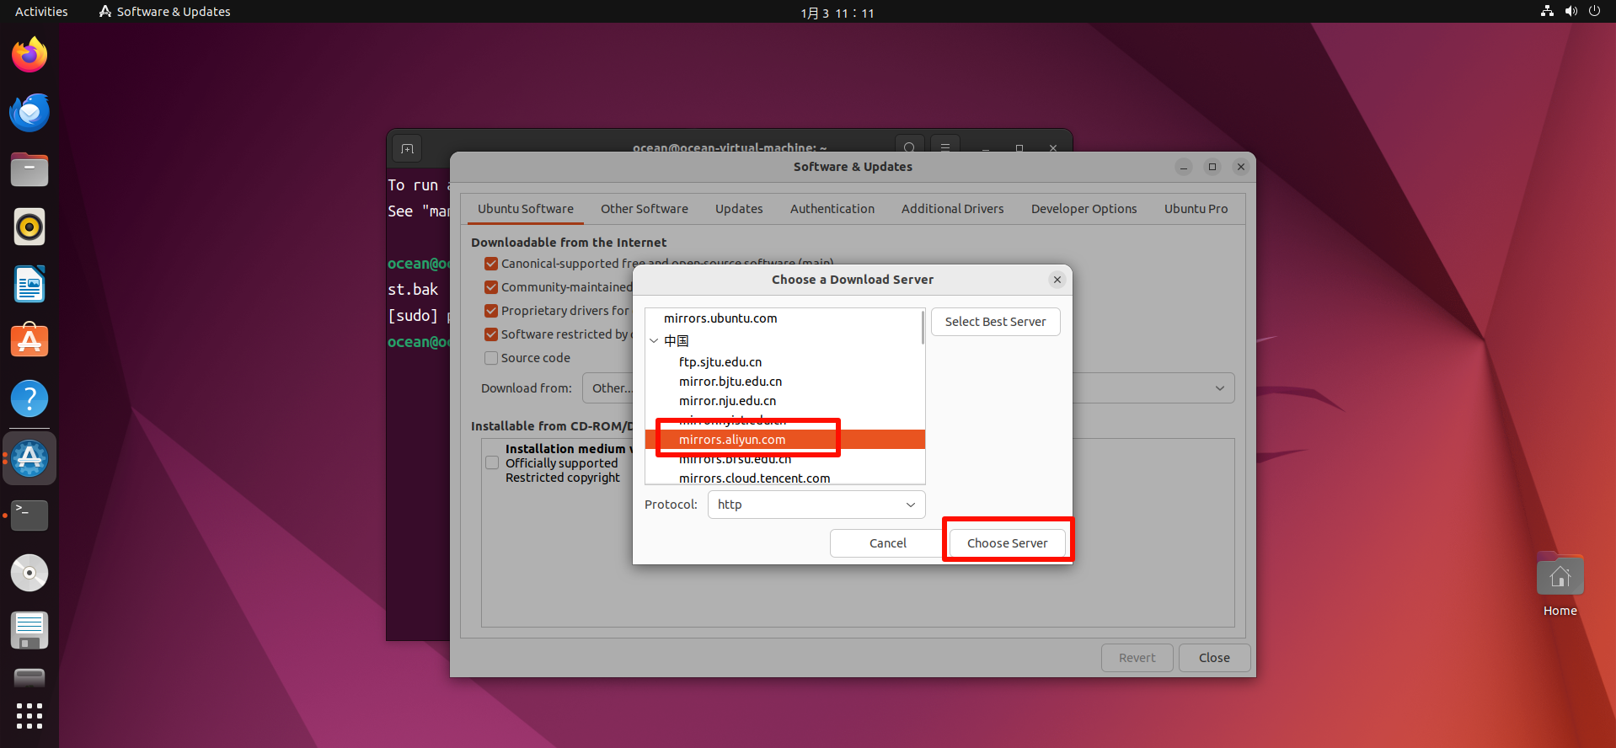Close the Software & Updates window
1616x748 pixels.
[x=1241, y=167]
